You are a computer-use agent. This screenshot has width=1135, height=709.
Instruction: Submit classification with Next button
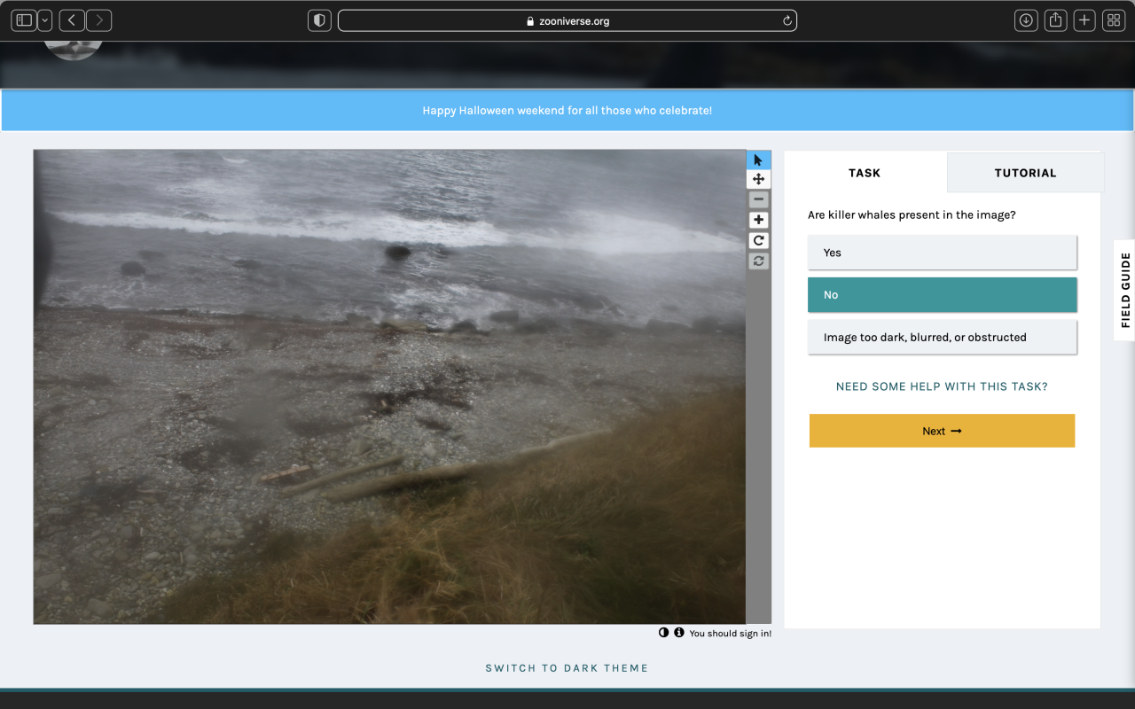point(942,431)
